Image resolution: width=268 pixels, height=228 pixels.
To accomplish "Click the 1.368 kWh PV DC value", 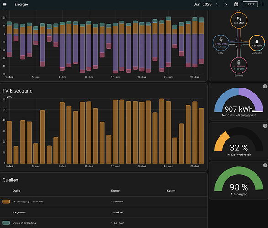I will (117, 202).
